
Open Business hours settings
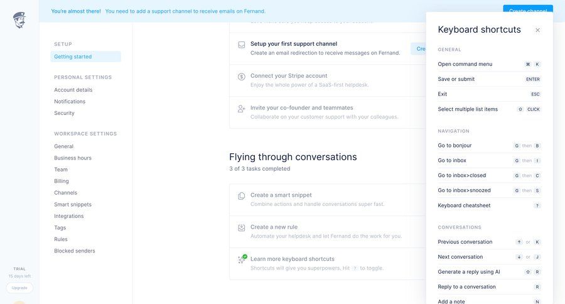coord(73,158)
